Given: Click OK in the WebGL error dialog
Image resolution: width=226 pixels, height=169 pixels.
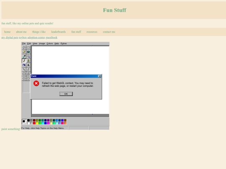Looking at the screenshot, I should tap(66, 94).
